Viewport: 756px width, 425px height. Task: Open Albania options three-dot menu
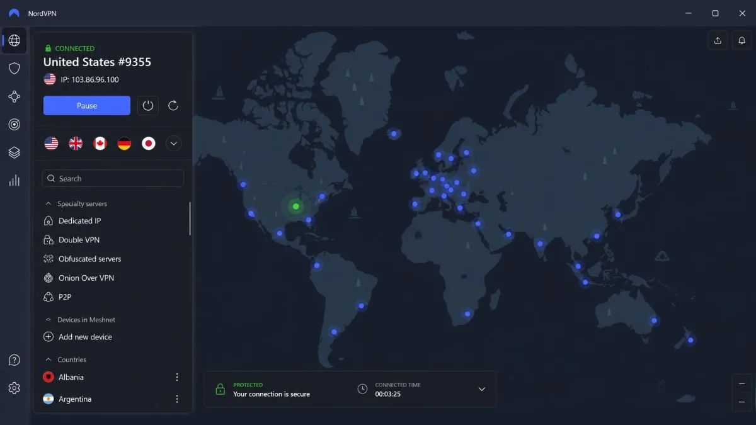click(x=177, y=377)
